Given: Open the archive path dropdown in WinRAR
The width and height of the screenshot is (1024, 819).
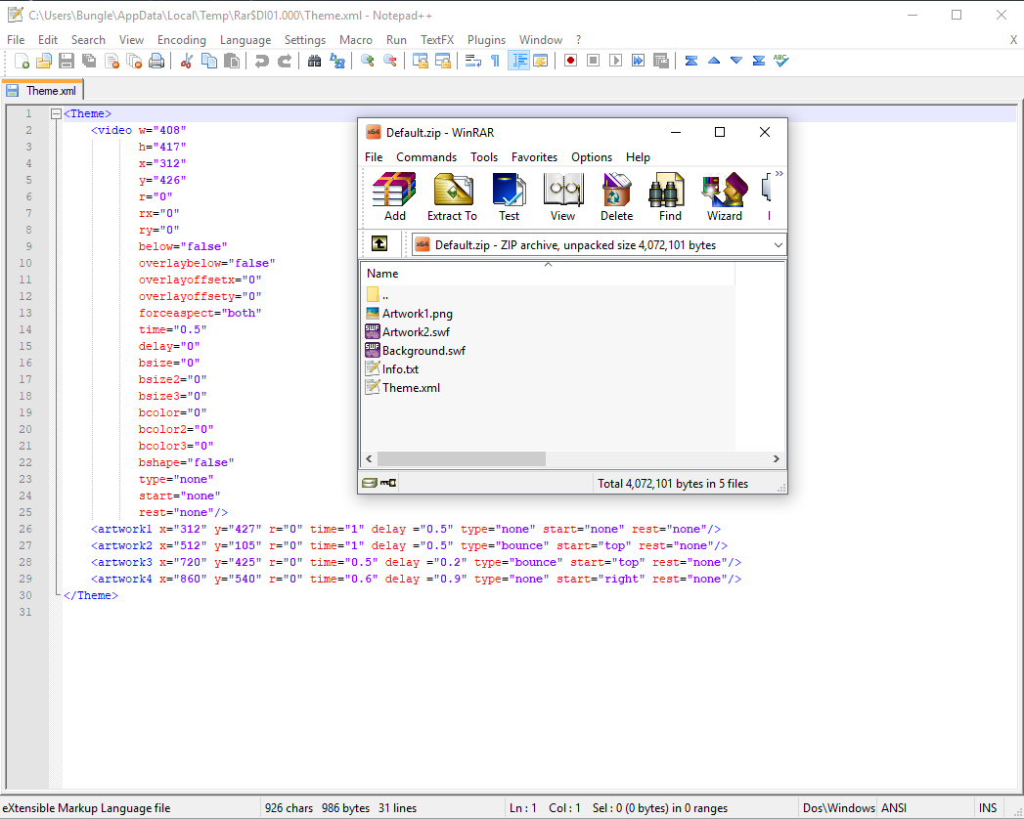Looking at the screenshot, I should pyautogui.click(x=779, y=245).
